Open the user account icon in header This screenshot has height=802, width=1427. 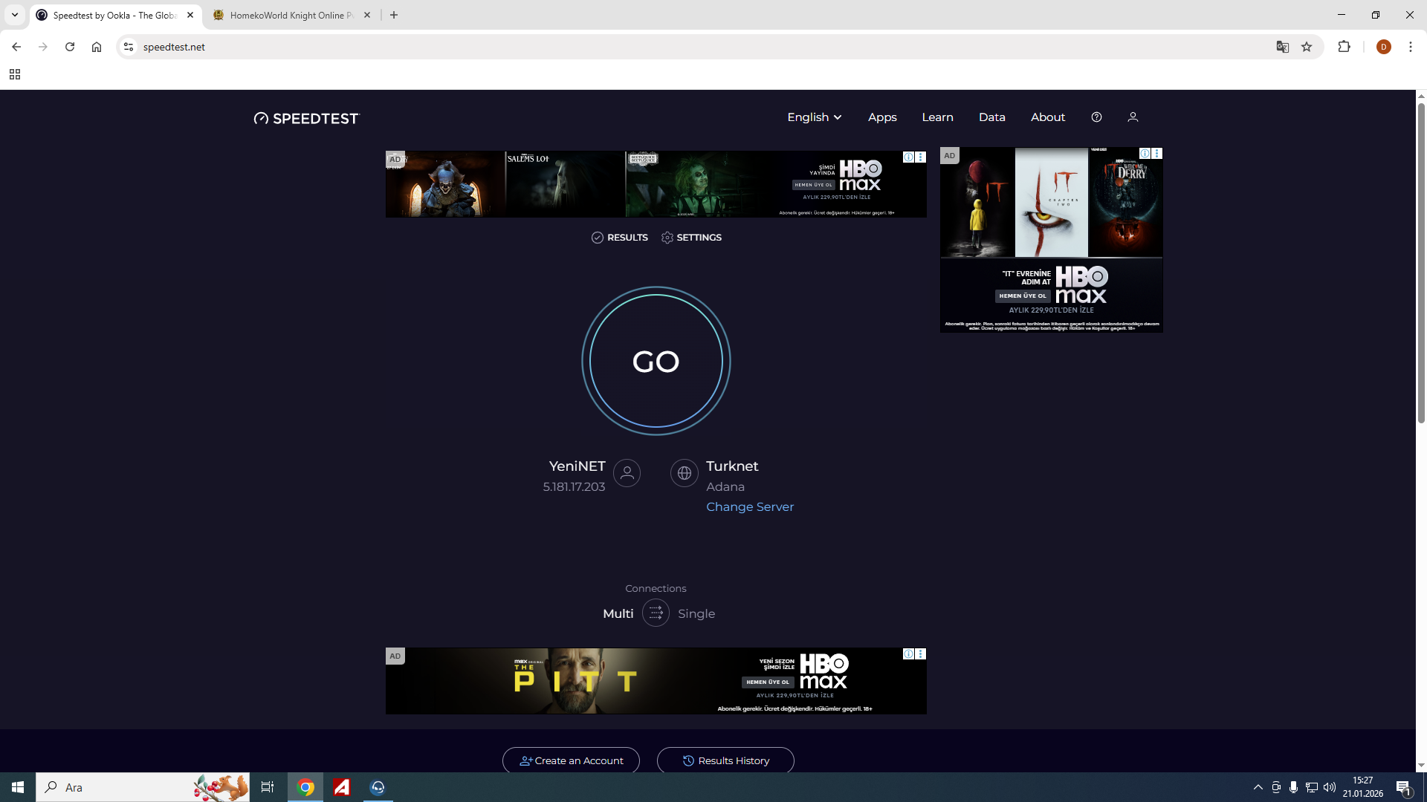point(1133,117)
